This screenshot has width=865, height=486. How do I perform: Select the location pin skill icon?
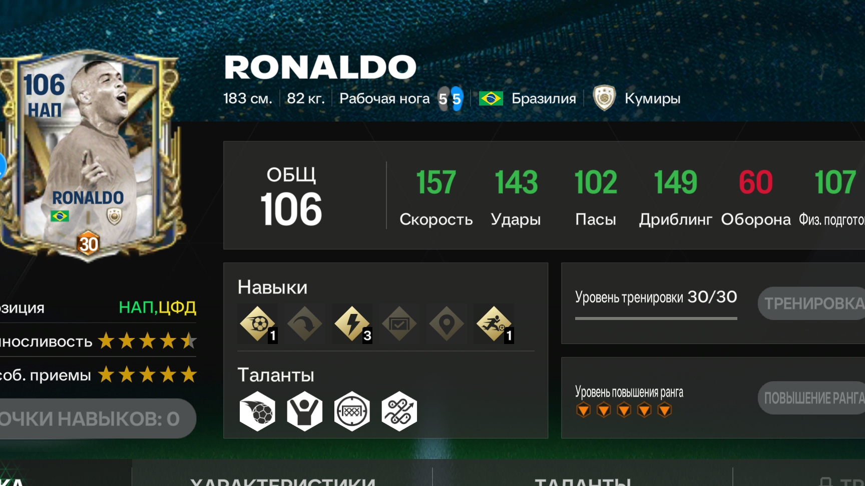pos(447,323)
